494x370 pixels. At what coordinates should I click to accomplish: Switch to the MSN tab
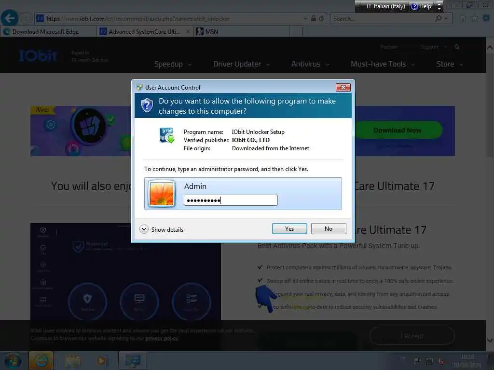click(241, 32)
